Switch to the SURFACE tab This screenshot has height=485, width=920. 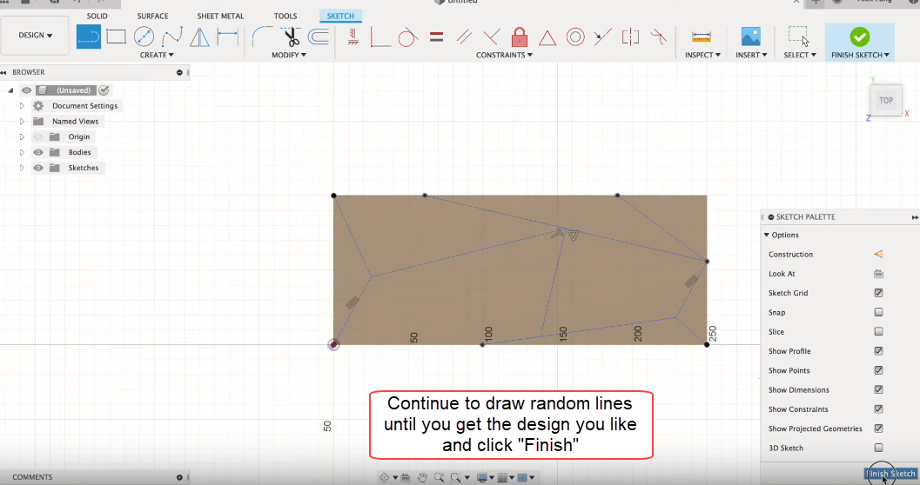point(152,16)
